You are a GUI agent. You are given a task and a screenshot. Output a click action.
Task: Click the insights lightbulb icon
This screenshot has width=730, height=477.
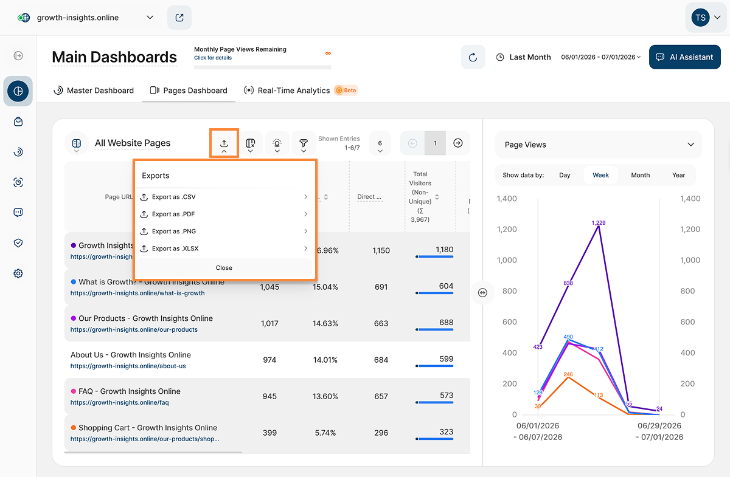[x=277, y=143]
